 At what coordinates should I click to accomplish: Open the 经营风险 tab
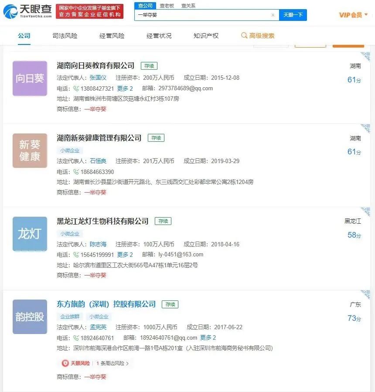point(112,36)
